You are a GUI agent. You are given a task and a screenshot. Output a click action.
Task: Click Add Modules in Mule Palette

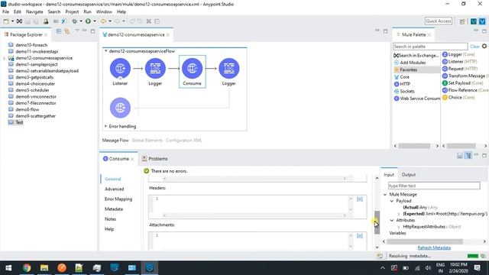410,63
